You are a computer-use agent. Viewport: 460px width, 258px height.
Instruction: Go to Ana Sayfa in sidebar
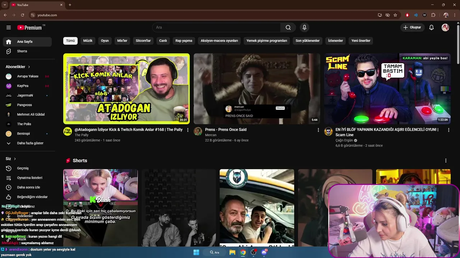tap(27, 42)
